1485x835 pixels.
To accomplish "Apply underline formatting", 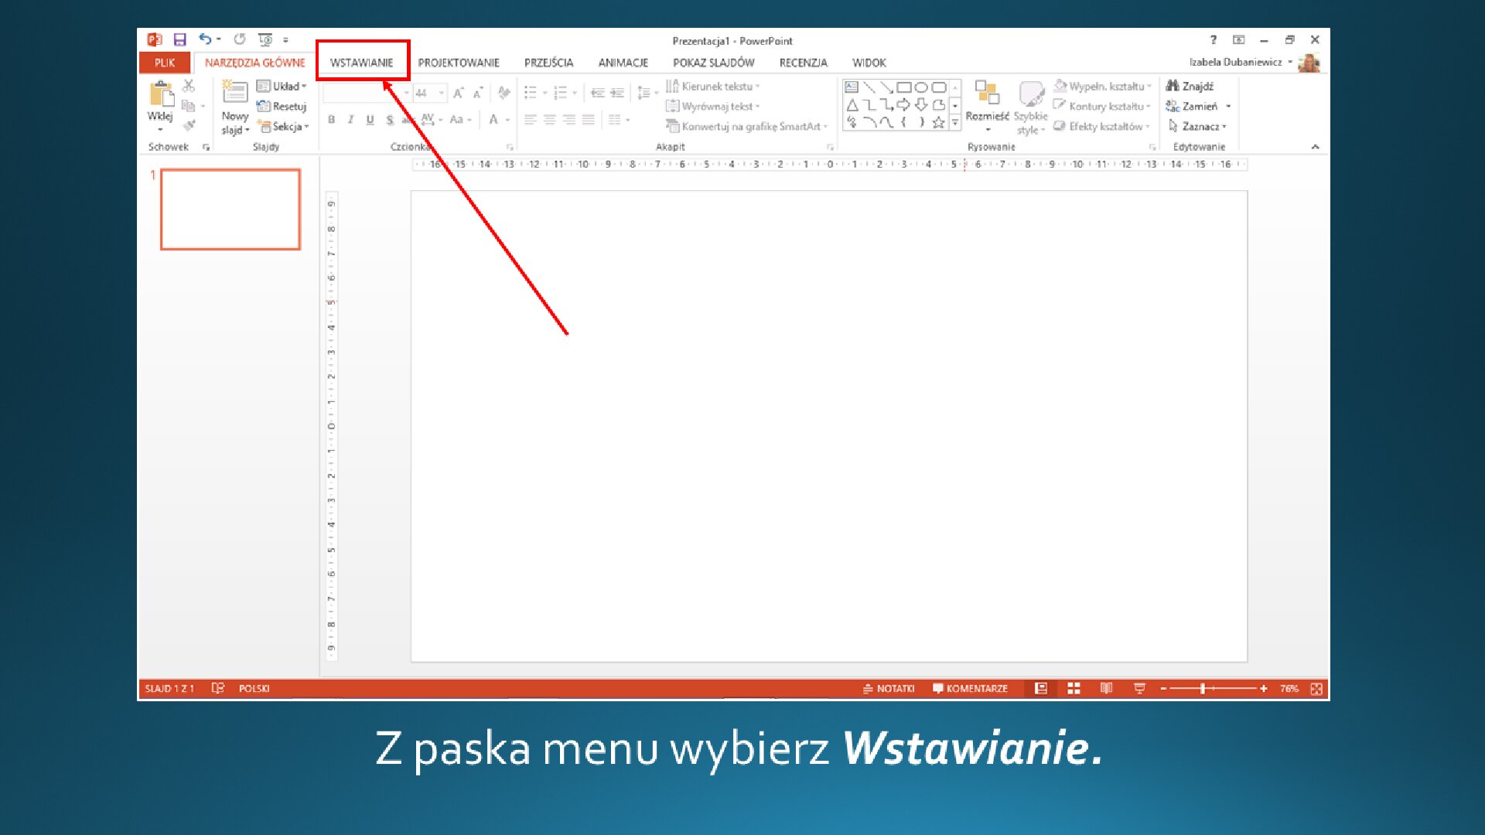I will tap(370, 119).
